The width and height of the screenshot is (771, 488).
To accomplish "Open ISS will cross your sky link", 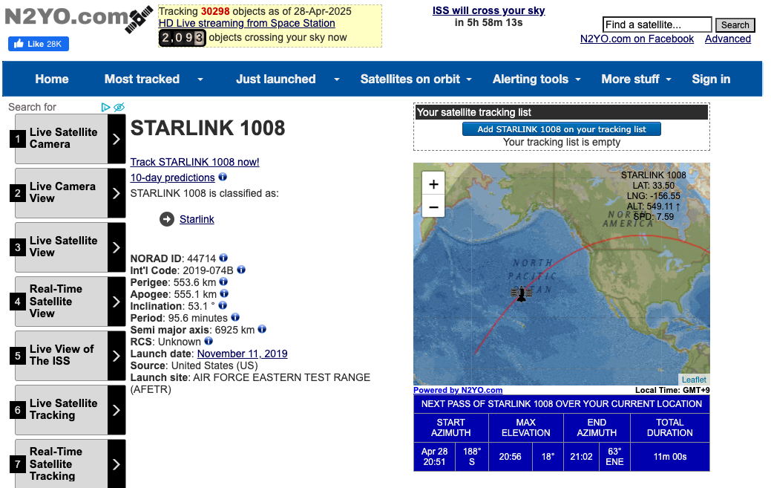I will [489, 10].
